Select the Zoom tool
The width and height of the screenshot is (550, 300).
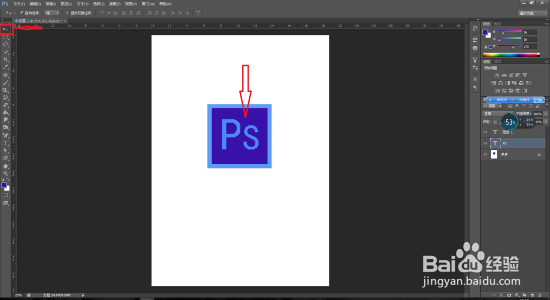(5, 174)
